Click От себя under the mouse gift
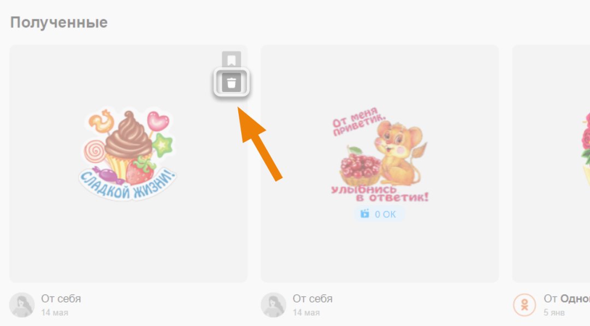Image resolution: width=590 pixels, height=326 pixels. coord(312,299)
